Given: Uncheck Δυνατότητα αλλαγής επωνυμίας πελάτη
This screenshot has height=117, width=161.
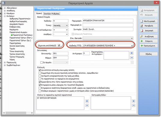Looking at the screenshot, I should pyautogui.click(x=40, y=70).
